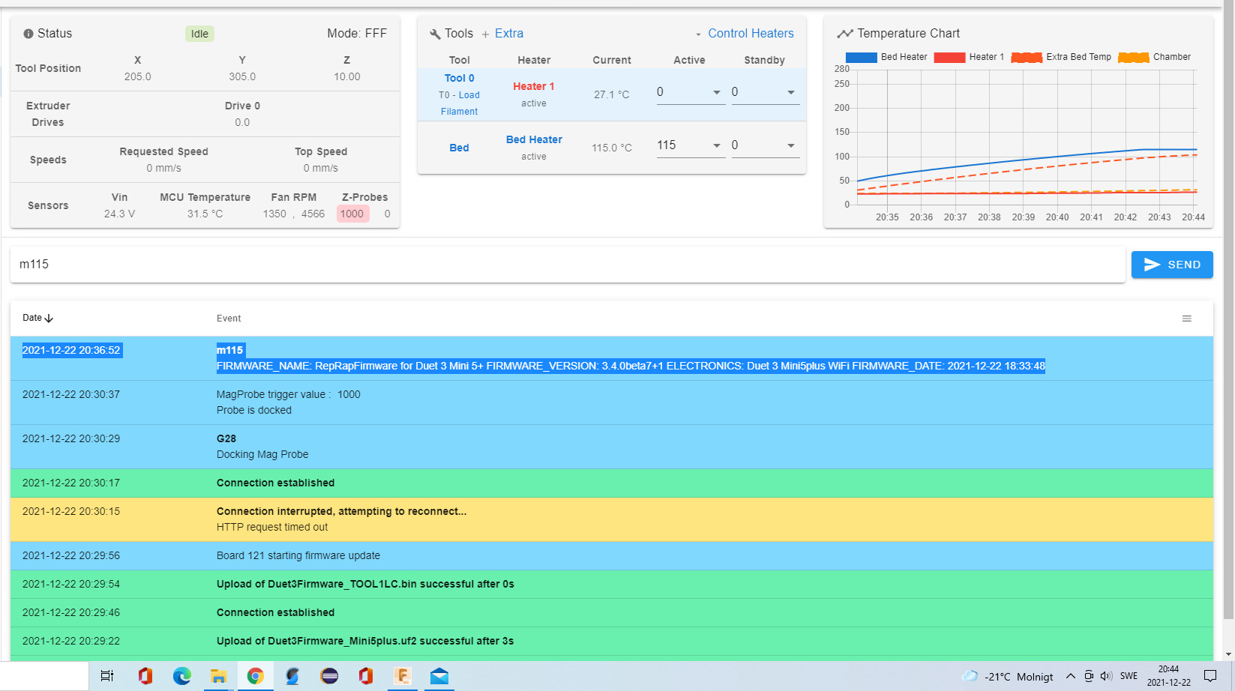Select the Tools tab
This screenshot has width=1235, height=691.
point(459,34)
